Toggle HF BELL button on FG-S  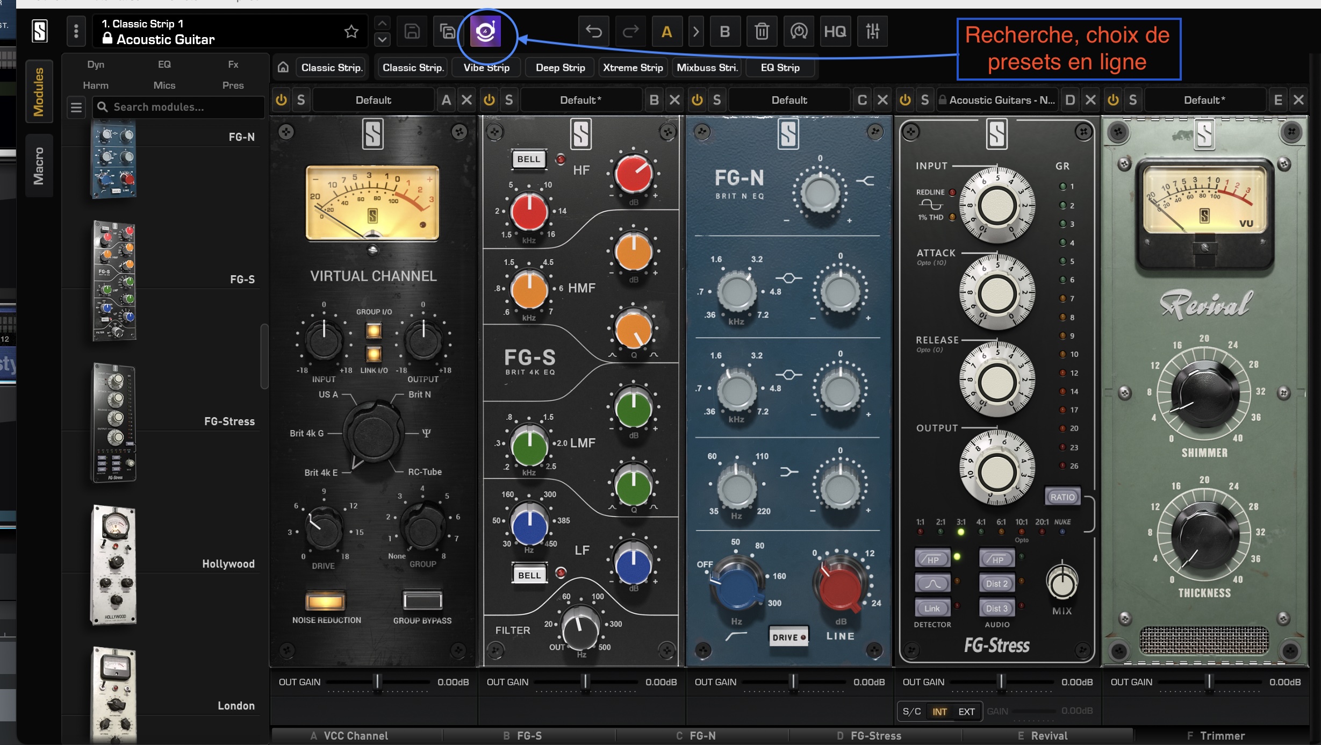click(529, 159)
